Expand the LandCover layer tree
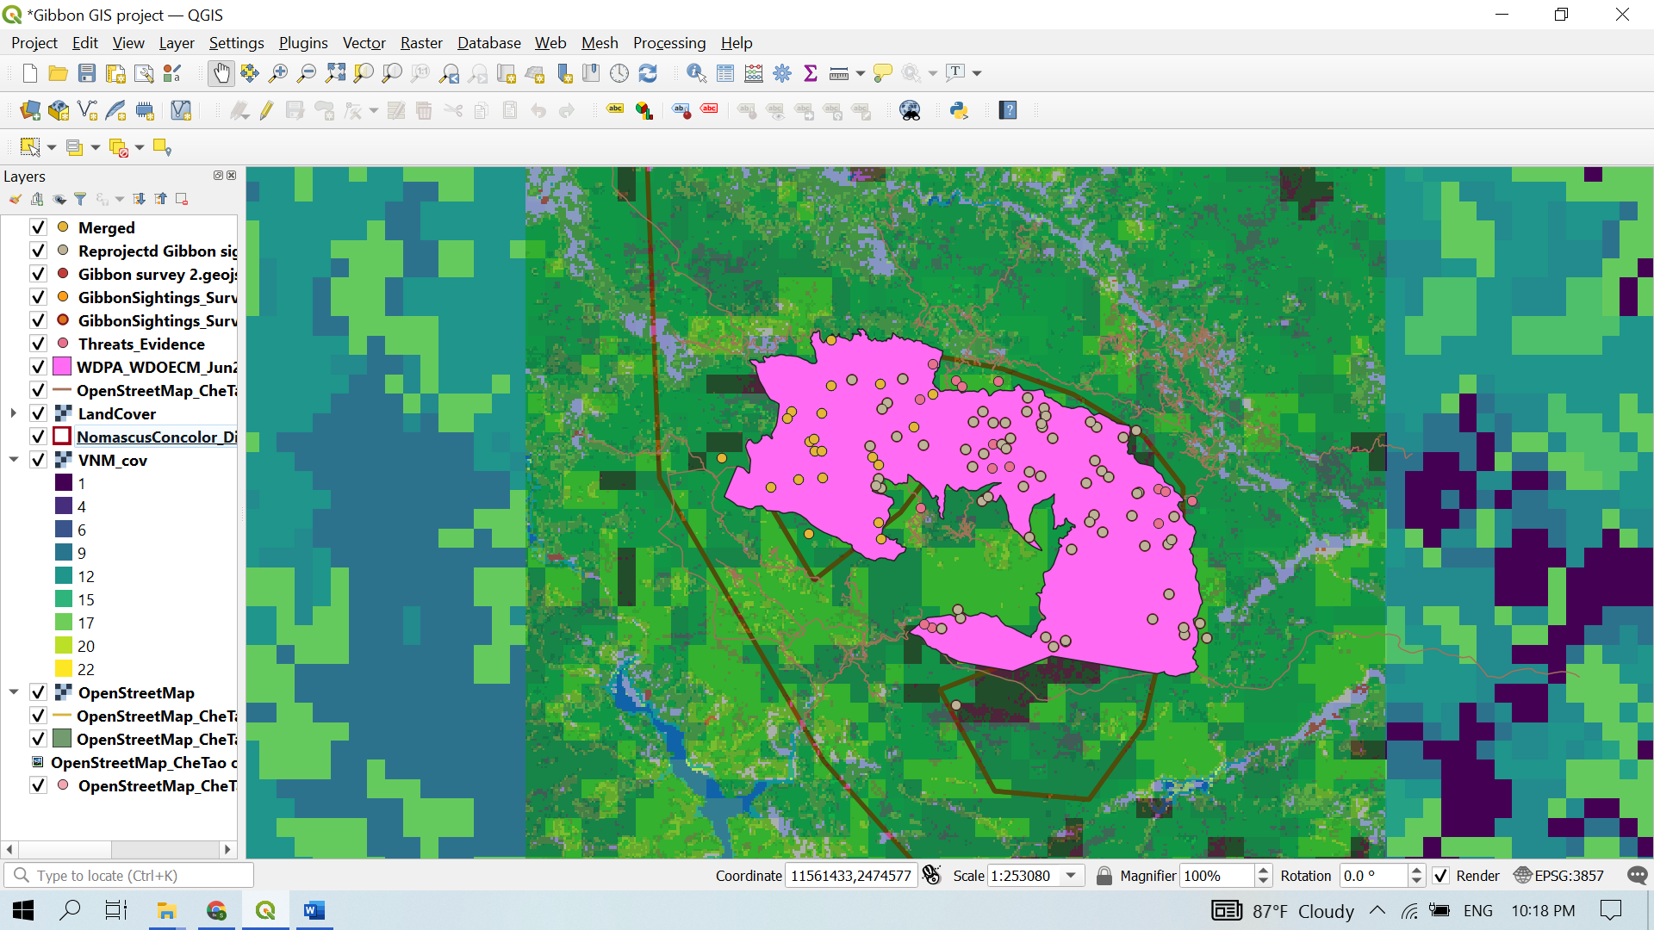Image resolution: width=1654 pixels, height=930 pixels. (14, 413)
